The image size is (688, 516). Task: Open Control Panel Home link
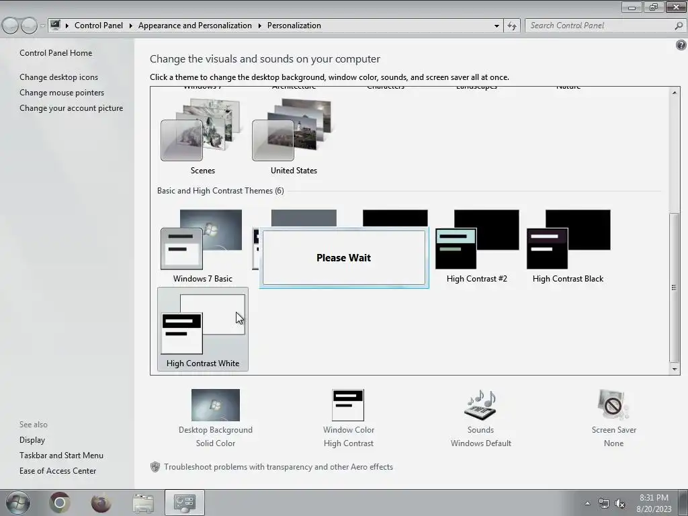point(56,53)
